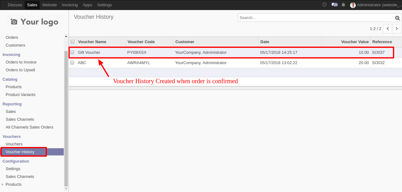402x192 pixels.
Task: Click into the Search field
Action: [x=316, y=18]
